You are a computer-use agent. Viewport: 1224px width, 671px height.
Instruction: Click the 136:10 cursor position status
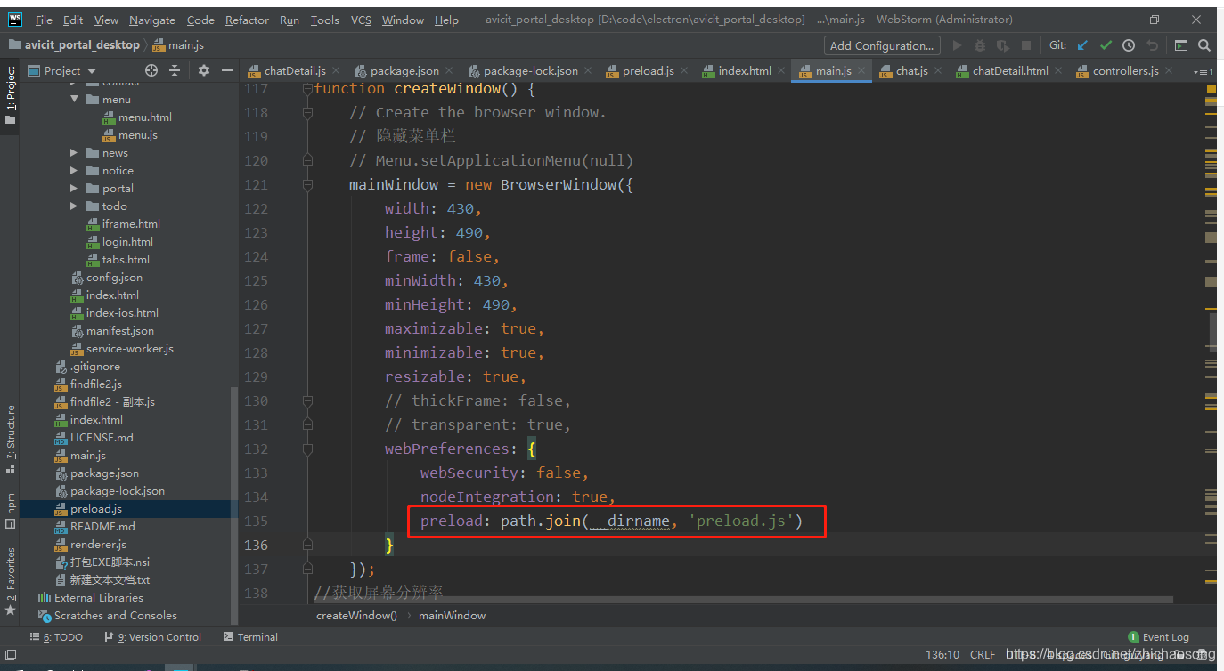[942, 654]
